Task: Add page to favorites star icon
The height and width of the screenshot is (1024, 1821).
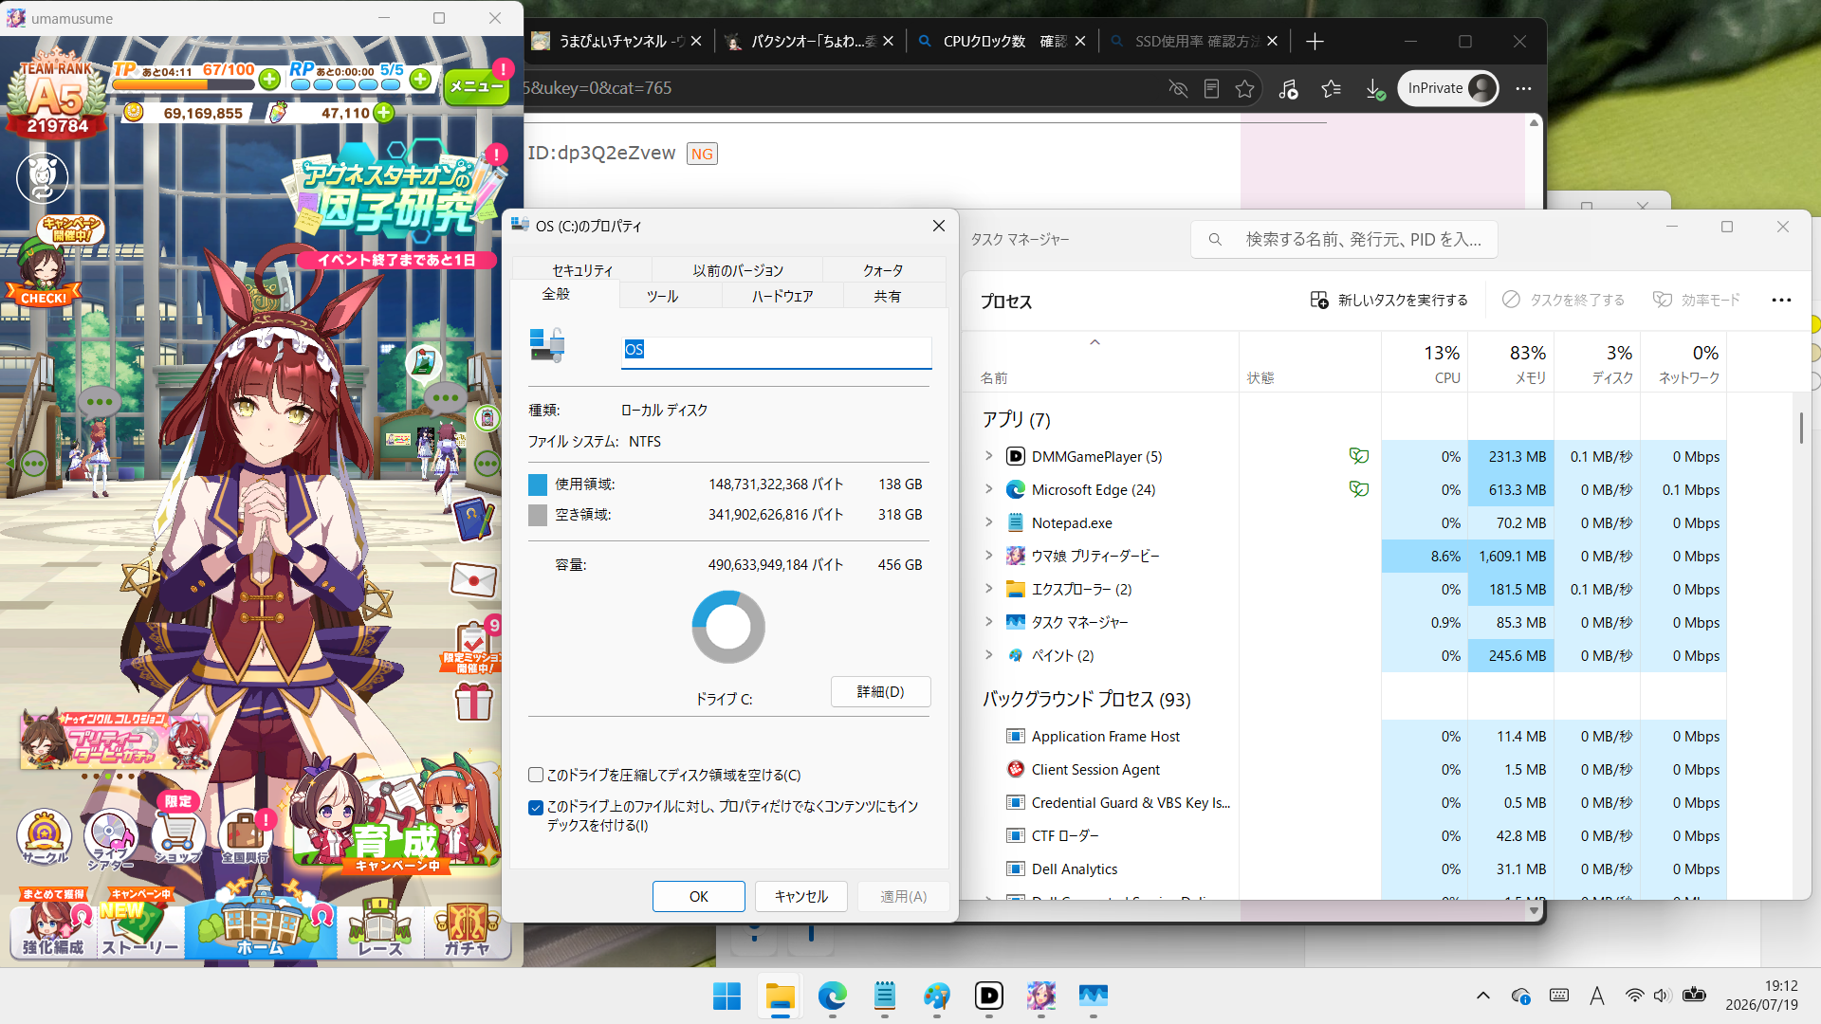Action: coord(1244,88)
